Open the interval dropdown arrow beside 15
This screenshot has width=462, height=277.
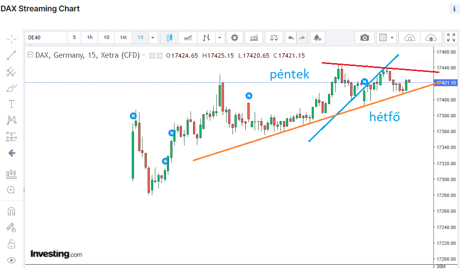coord(153,37)
